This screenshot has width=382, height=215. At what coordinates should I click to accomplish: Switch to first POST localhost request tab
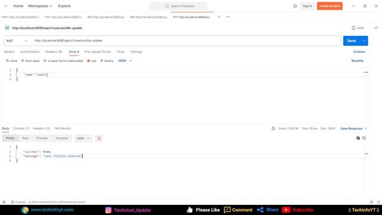pos(20,17)
